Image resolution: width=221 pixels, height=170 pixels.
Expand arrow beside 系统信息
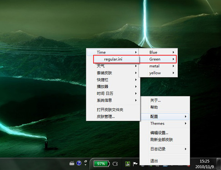click(136, 100)
